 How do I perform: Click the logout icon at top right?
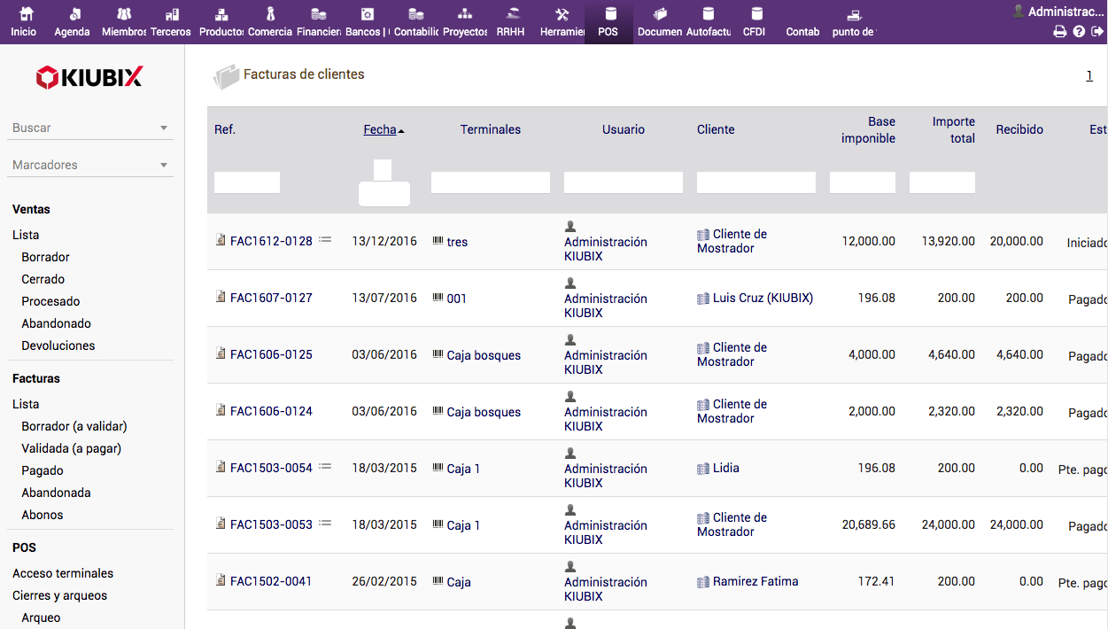1097,32
